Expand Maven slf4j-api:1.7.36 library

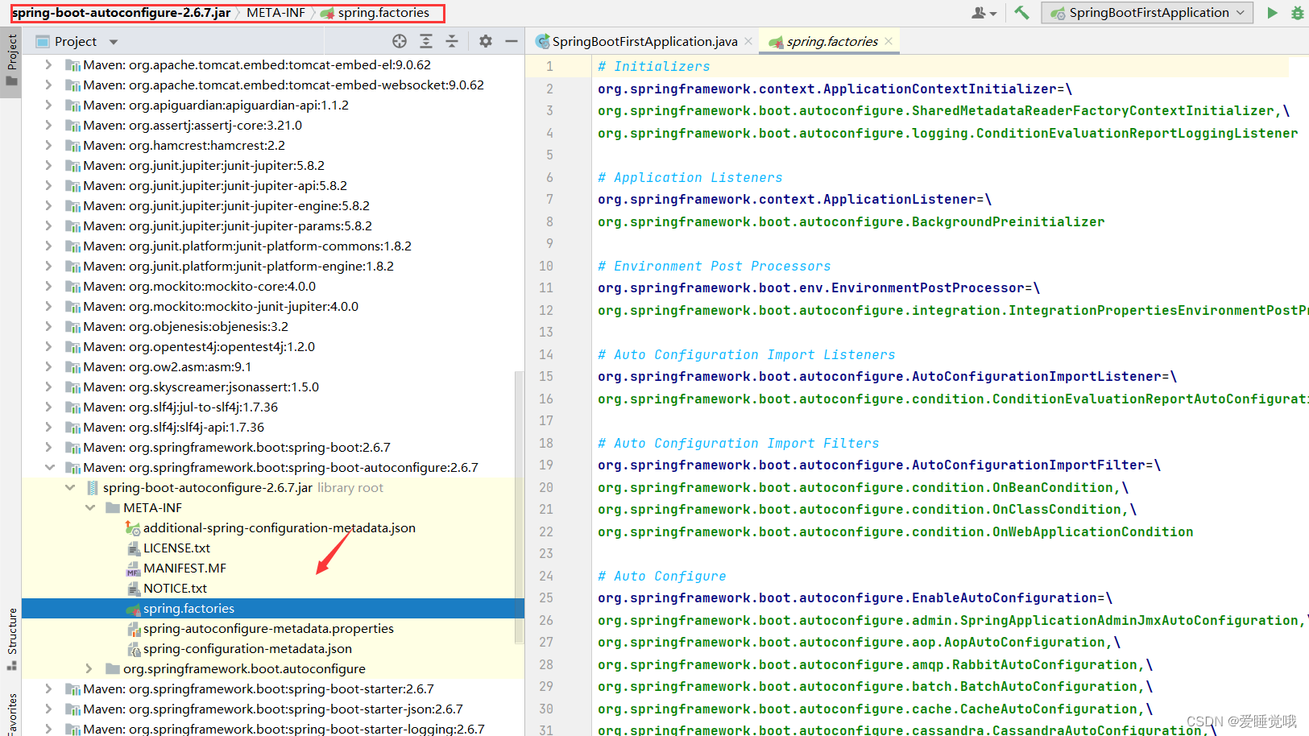pos(49,427)
